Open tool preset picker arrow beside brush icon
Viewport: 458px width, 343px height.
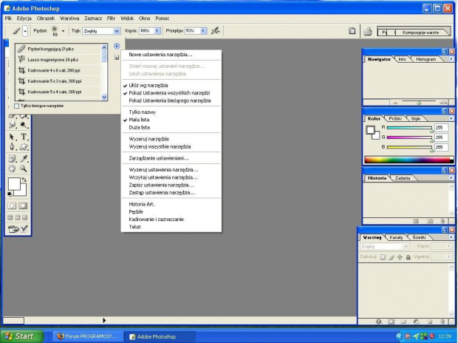pos(25,31)
